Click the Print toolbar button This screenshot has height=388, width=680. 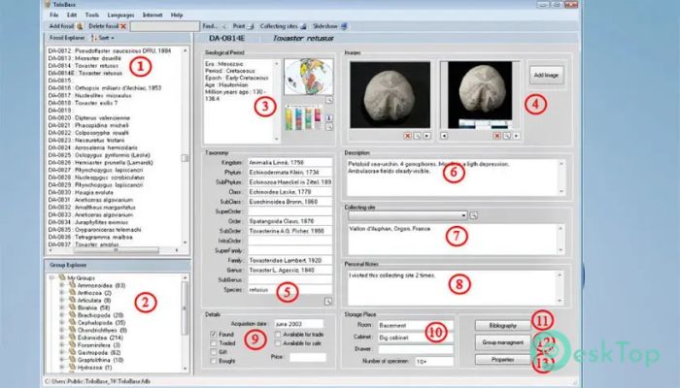[243, 26]
